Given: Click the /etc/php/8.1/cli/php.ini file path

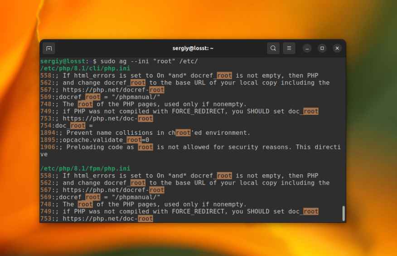Looking at the screenshot, I should pos(85,68).
